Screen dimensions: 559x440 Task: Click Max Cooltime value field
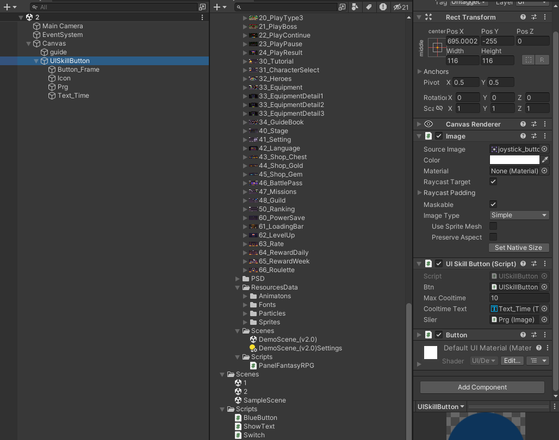point(519,298)
